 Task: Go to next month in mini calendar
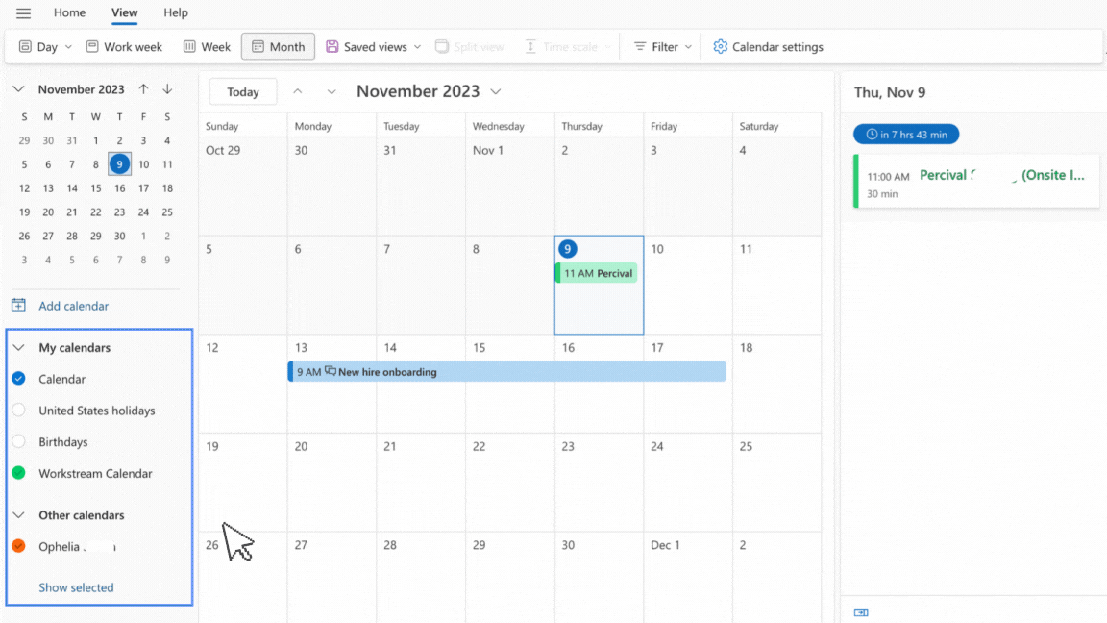(x=167, y=89)
